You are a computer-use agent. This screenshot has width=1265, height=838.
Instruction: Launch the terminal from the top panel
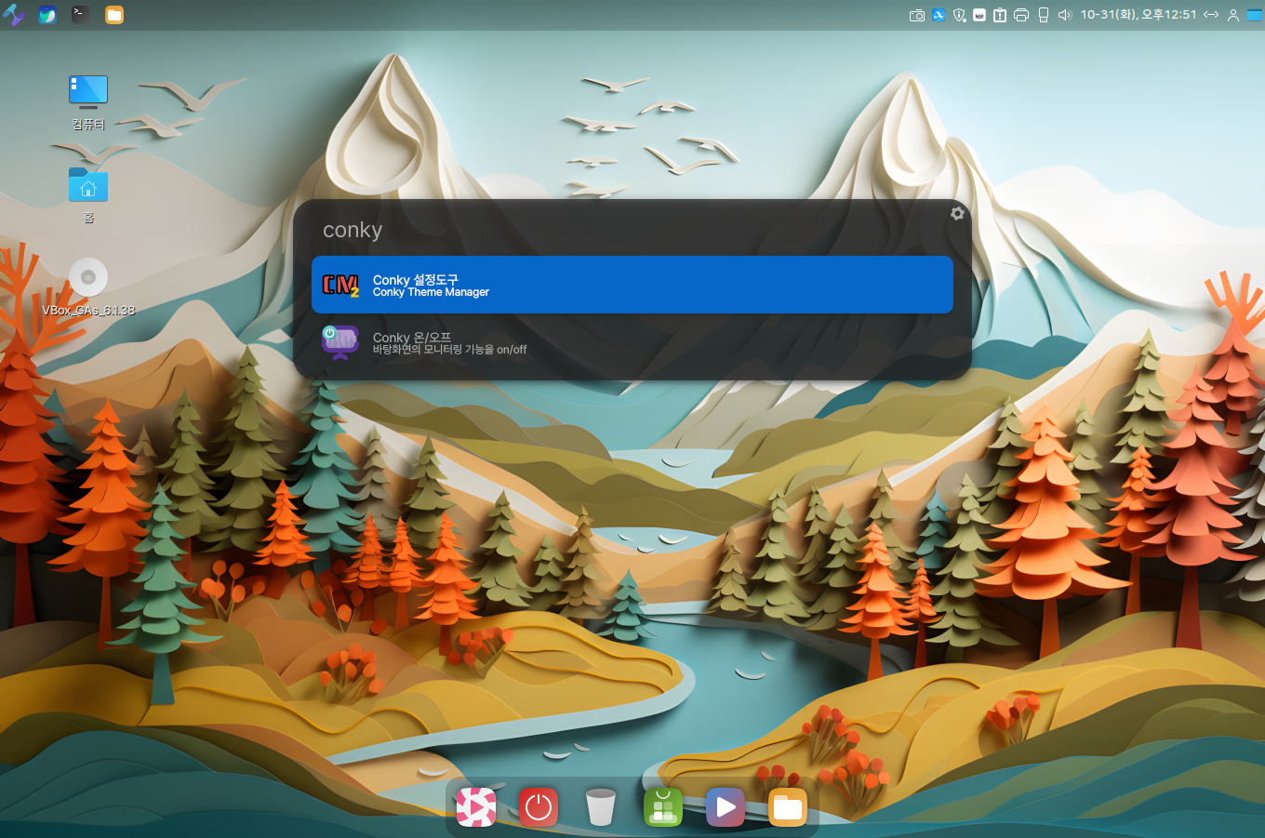click(81, 15)
